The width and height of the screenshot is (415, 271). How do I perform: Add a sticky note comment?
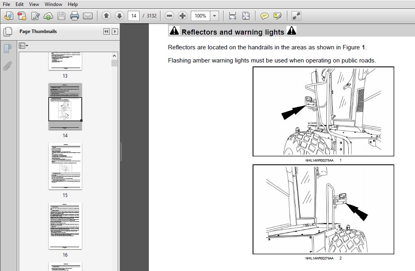(x=264, y=16)
